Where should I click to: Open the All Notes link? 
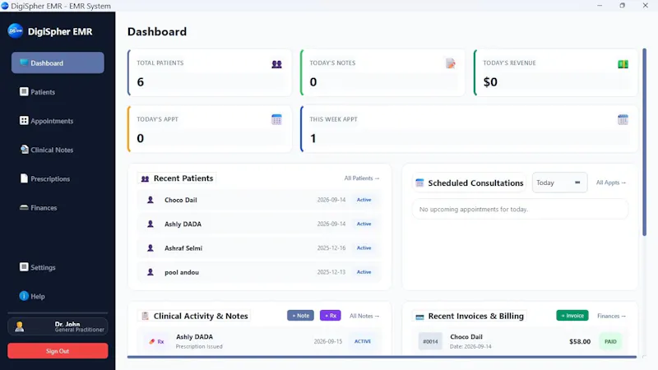[364, 316]
